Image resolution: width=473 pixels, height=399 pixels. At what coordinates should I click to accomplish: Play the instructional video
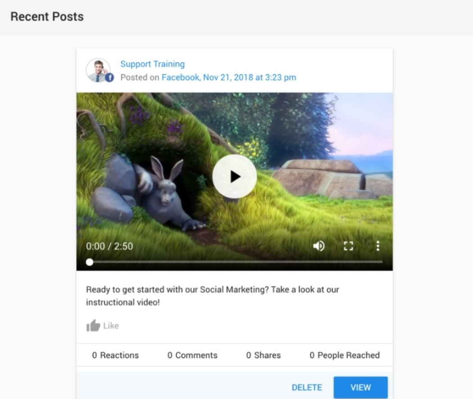(234, 177)
